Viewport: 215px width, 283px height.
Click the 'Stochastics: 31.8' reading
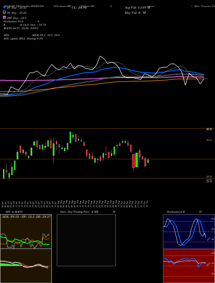13,21
